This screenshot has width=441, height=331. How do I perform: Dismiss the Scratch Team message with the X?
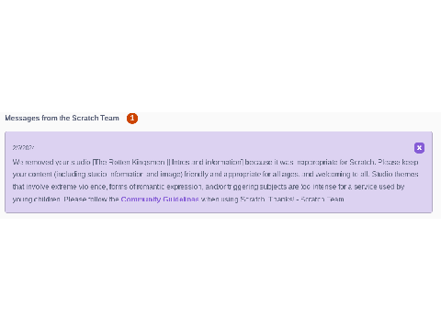point(419,148)
